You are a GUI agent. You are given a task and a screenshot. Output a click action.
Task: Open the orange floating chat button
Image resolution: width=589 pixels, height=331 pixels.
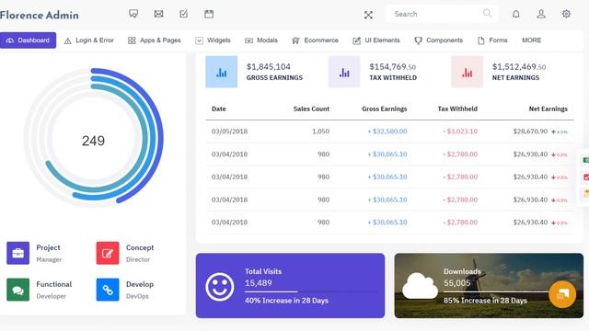[x=562, y=294]
